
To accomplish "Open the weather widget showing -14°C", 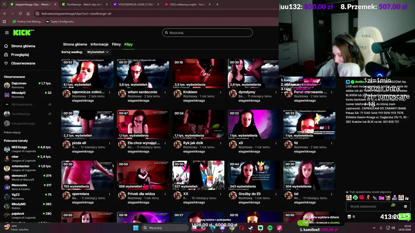I will click(16, 228).
